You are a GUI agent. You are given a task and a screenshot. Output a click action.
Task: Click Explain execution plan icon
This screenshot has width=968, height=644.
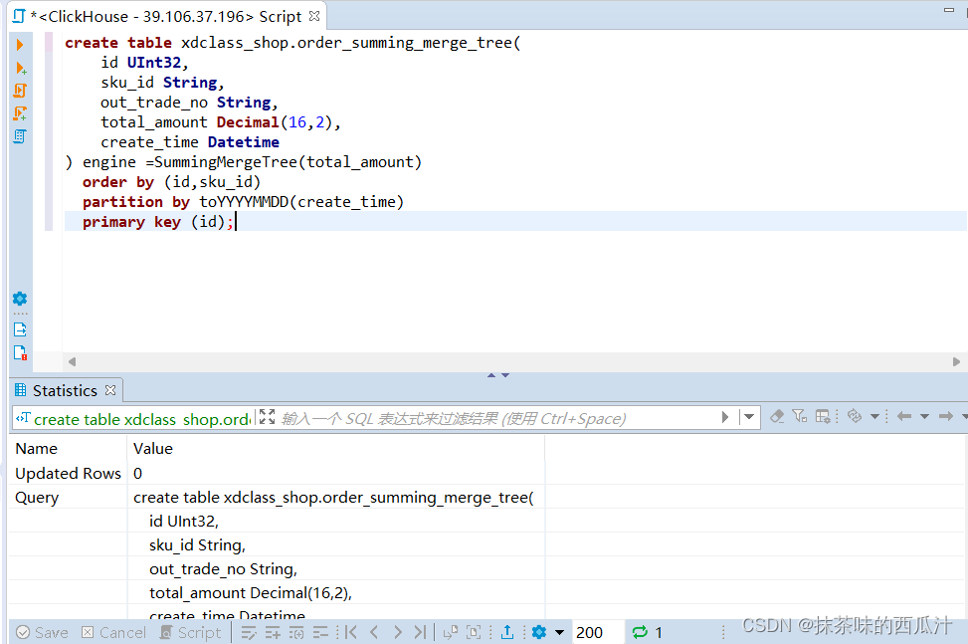click(x=20, y=136)
